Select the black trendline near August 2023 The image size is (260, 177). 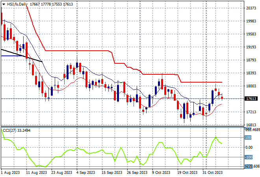22,55
